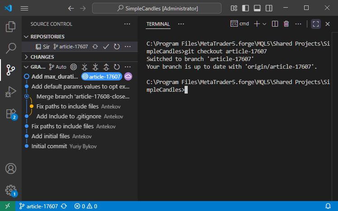The height and width of the screenshot is (211, 338).
Task: Open the hamburger application menu
Action: (24, 8)
